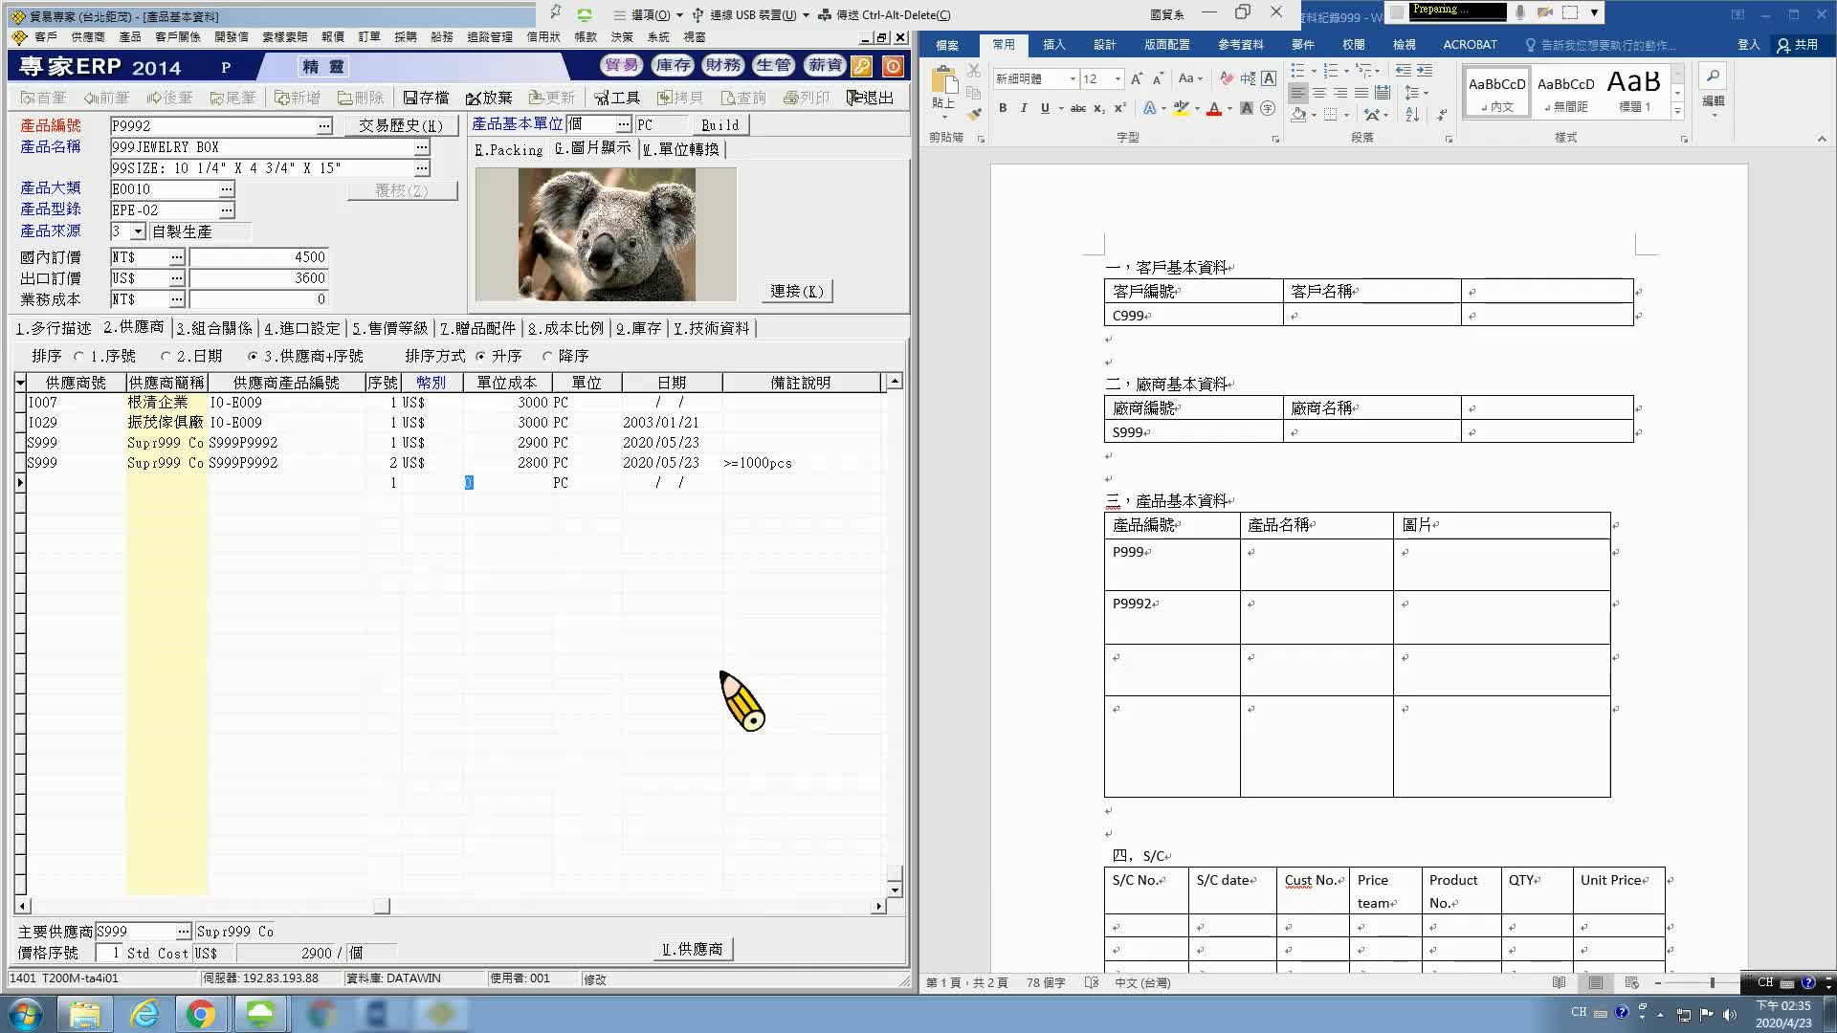Viewport: 1837px width, 1033px height.
Task: Open the 產品編號 lookup ellipsis button
Action: tap(324, 125)
